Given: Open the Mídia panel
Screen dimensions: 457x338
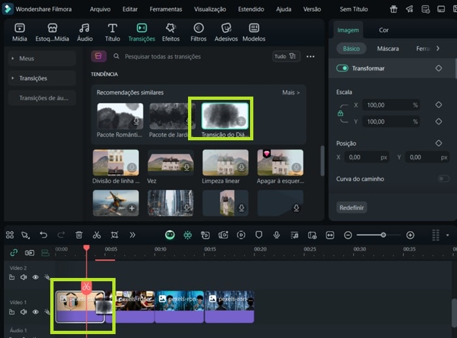Looking at the screenshot, I should click(x=20, y=33).
